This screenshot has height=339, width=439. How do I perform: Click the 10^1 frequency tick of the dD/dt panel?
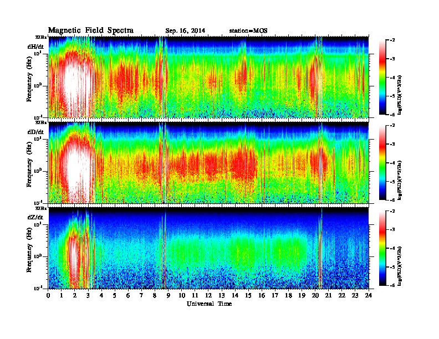37,138
